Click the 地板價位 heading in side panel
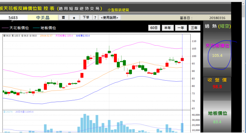Image resolution: width=246 pixels, height=133 pixels. tap(217, 113)
